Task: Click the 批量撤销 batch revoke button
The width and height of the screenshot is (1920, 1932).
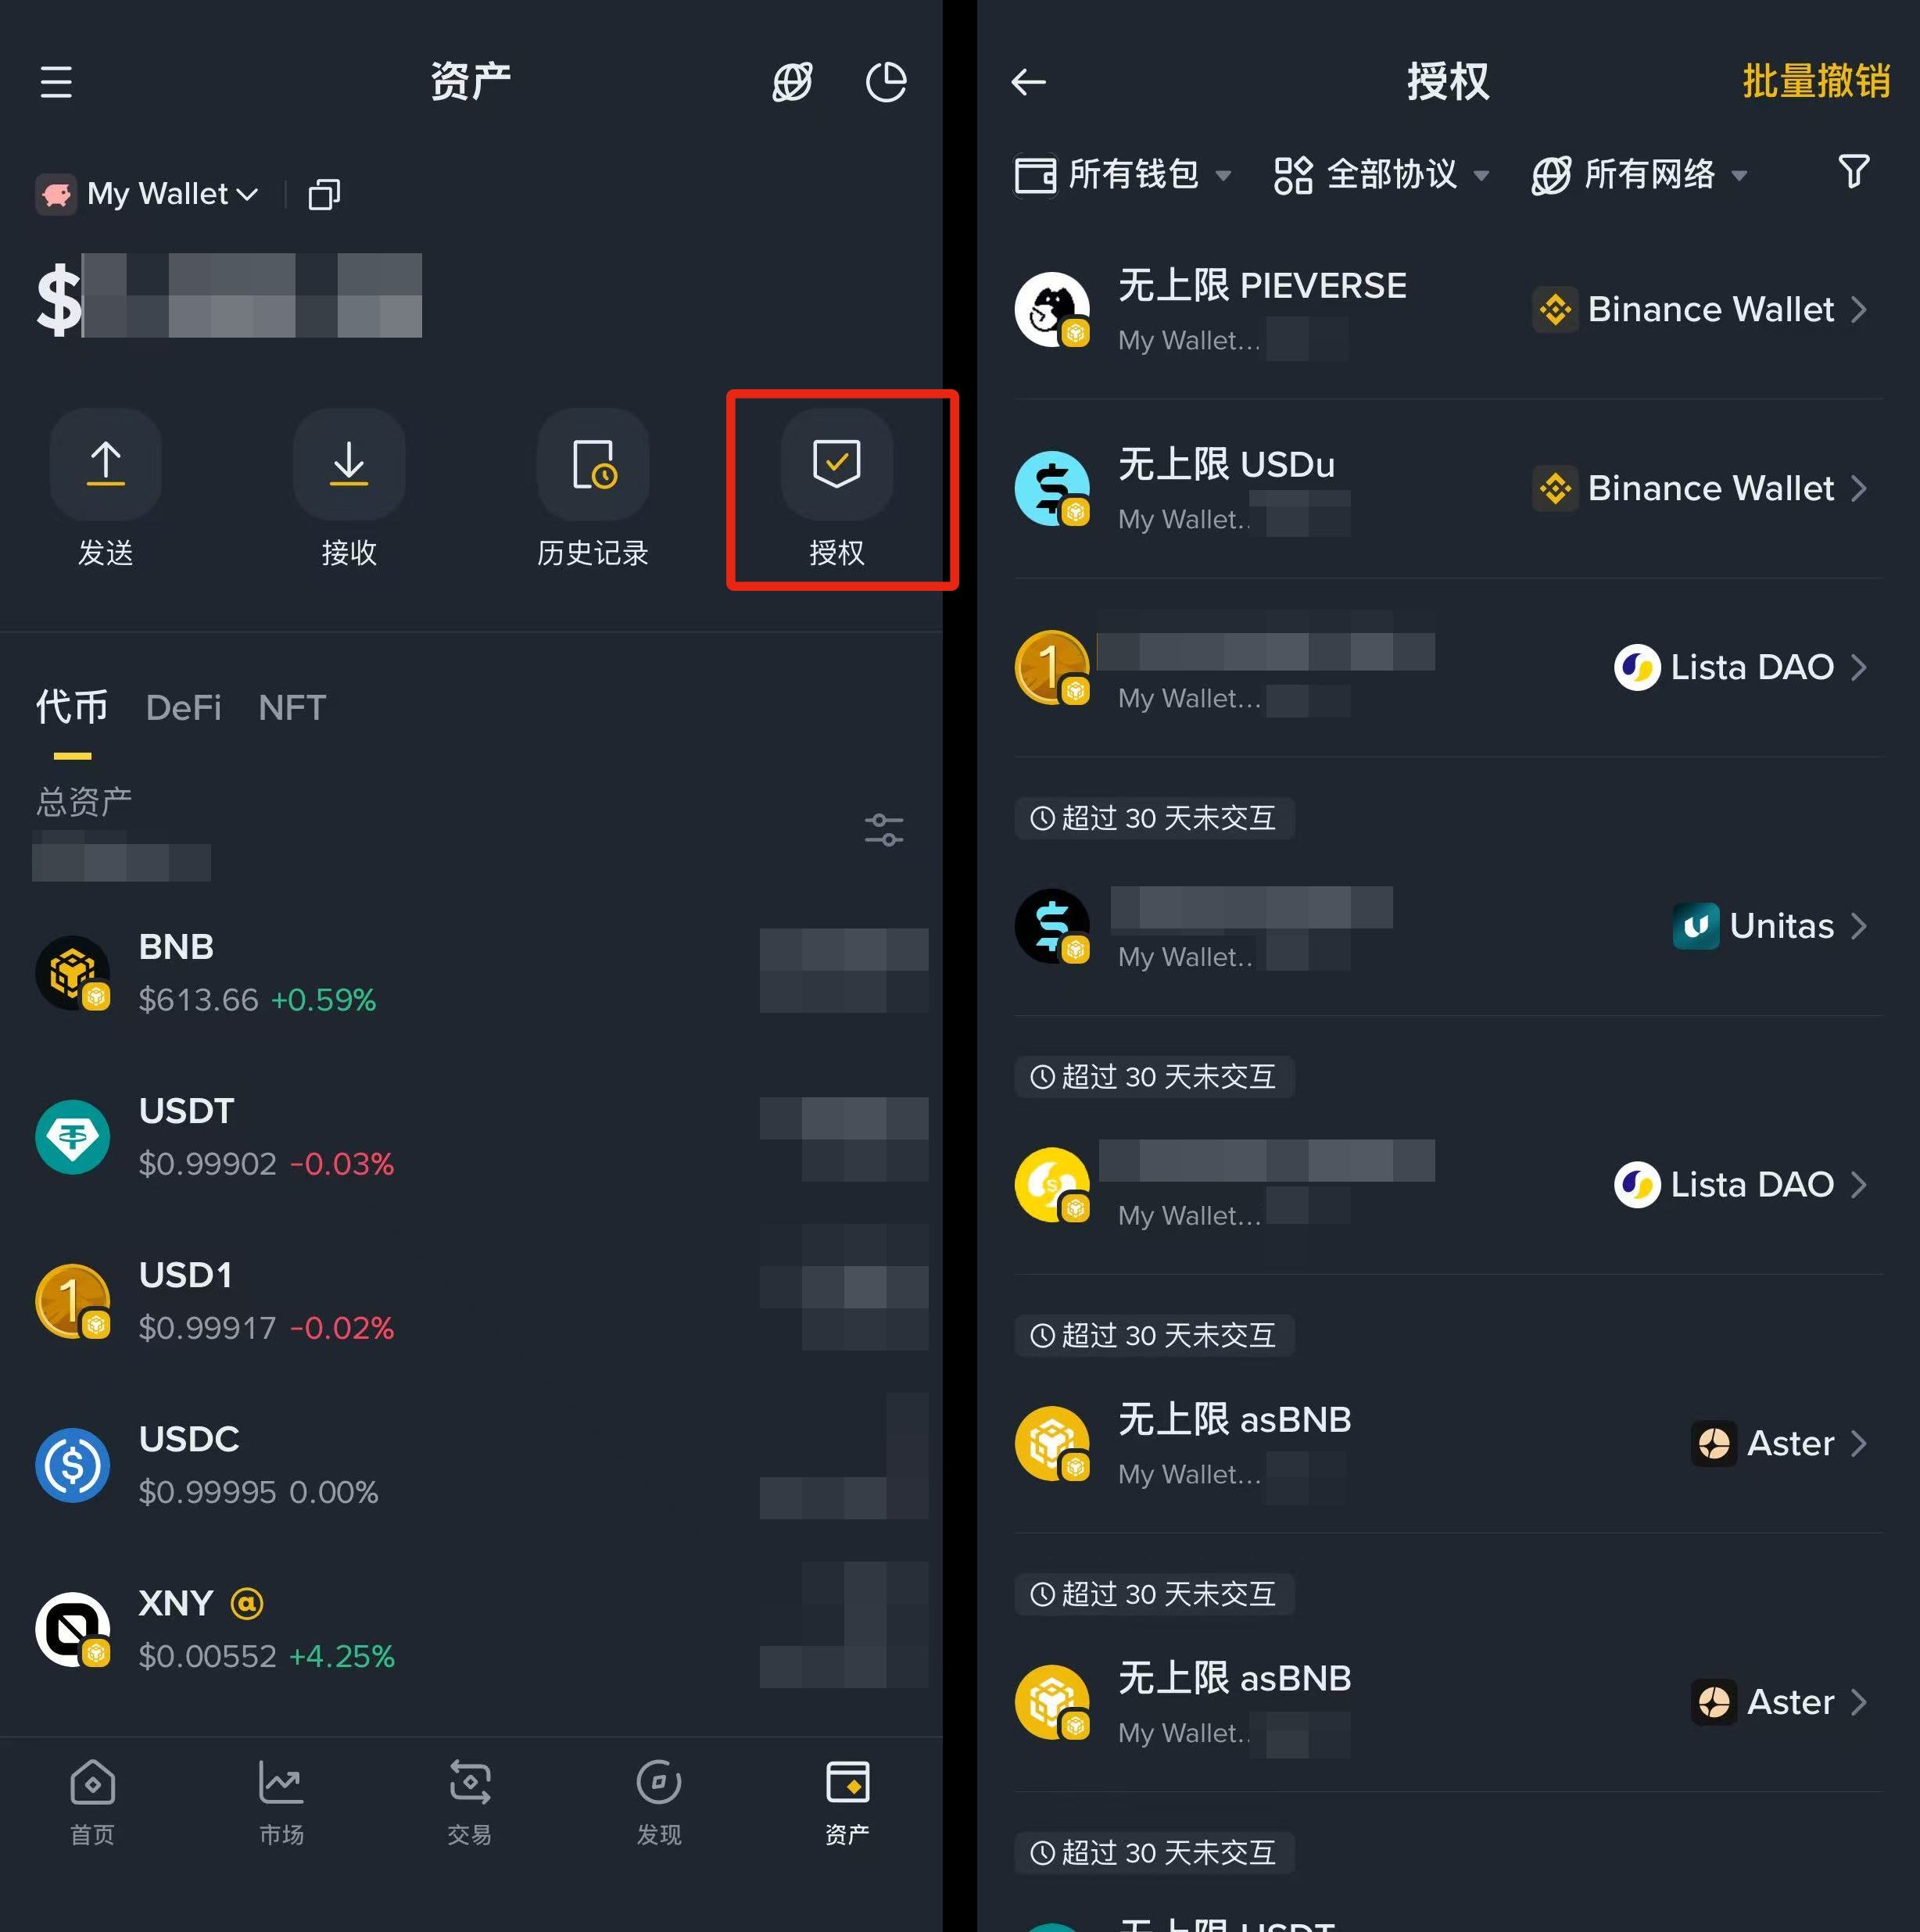Action: 1816,81
